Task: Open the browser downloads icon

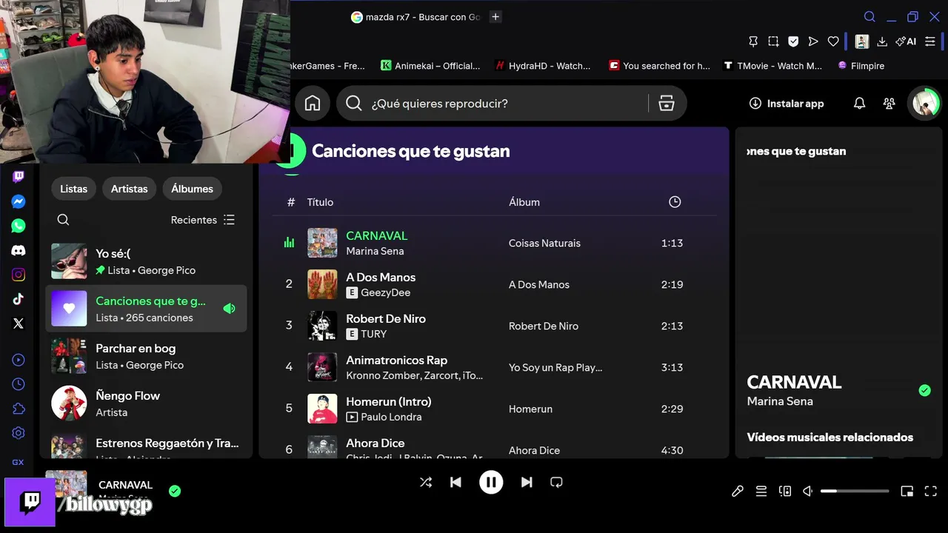Action: 882,41
